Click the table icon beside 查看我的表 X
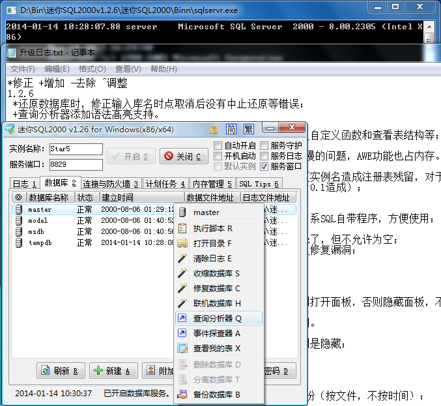Screen dimensions: 441x406 point(182,348)
